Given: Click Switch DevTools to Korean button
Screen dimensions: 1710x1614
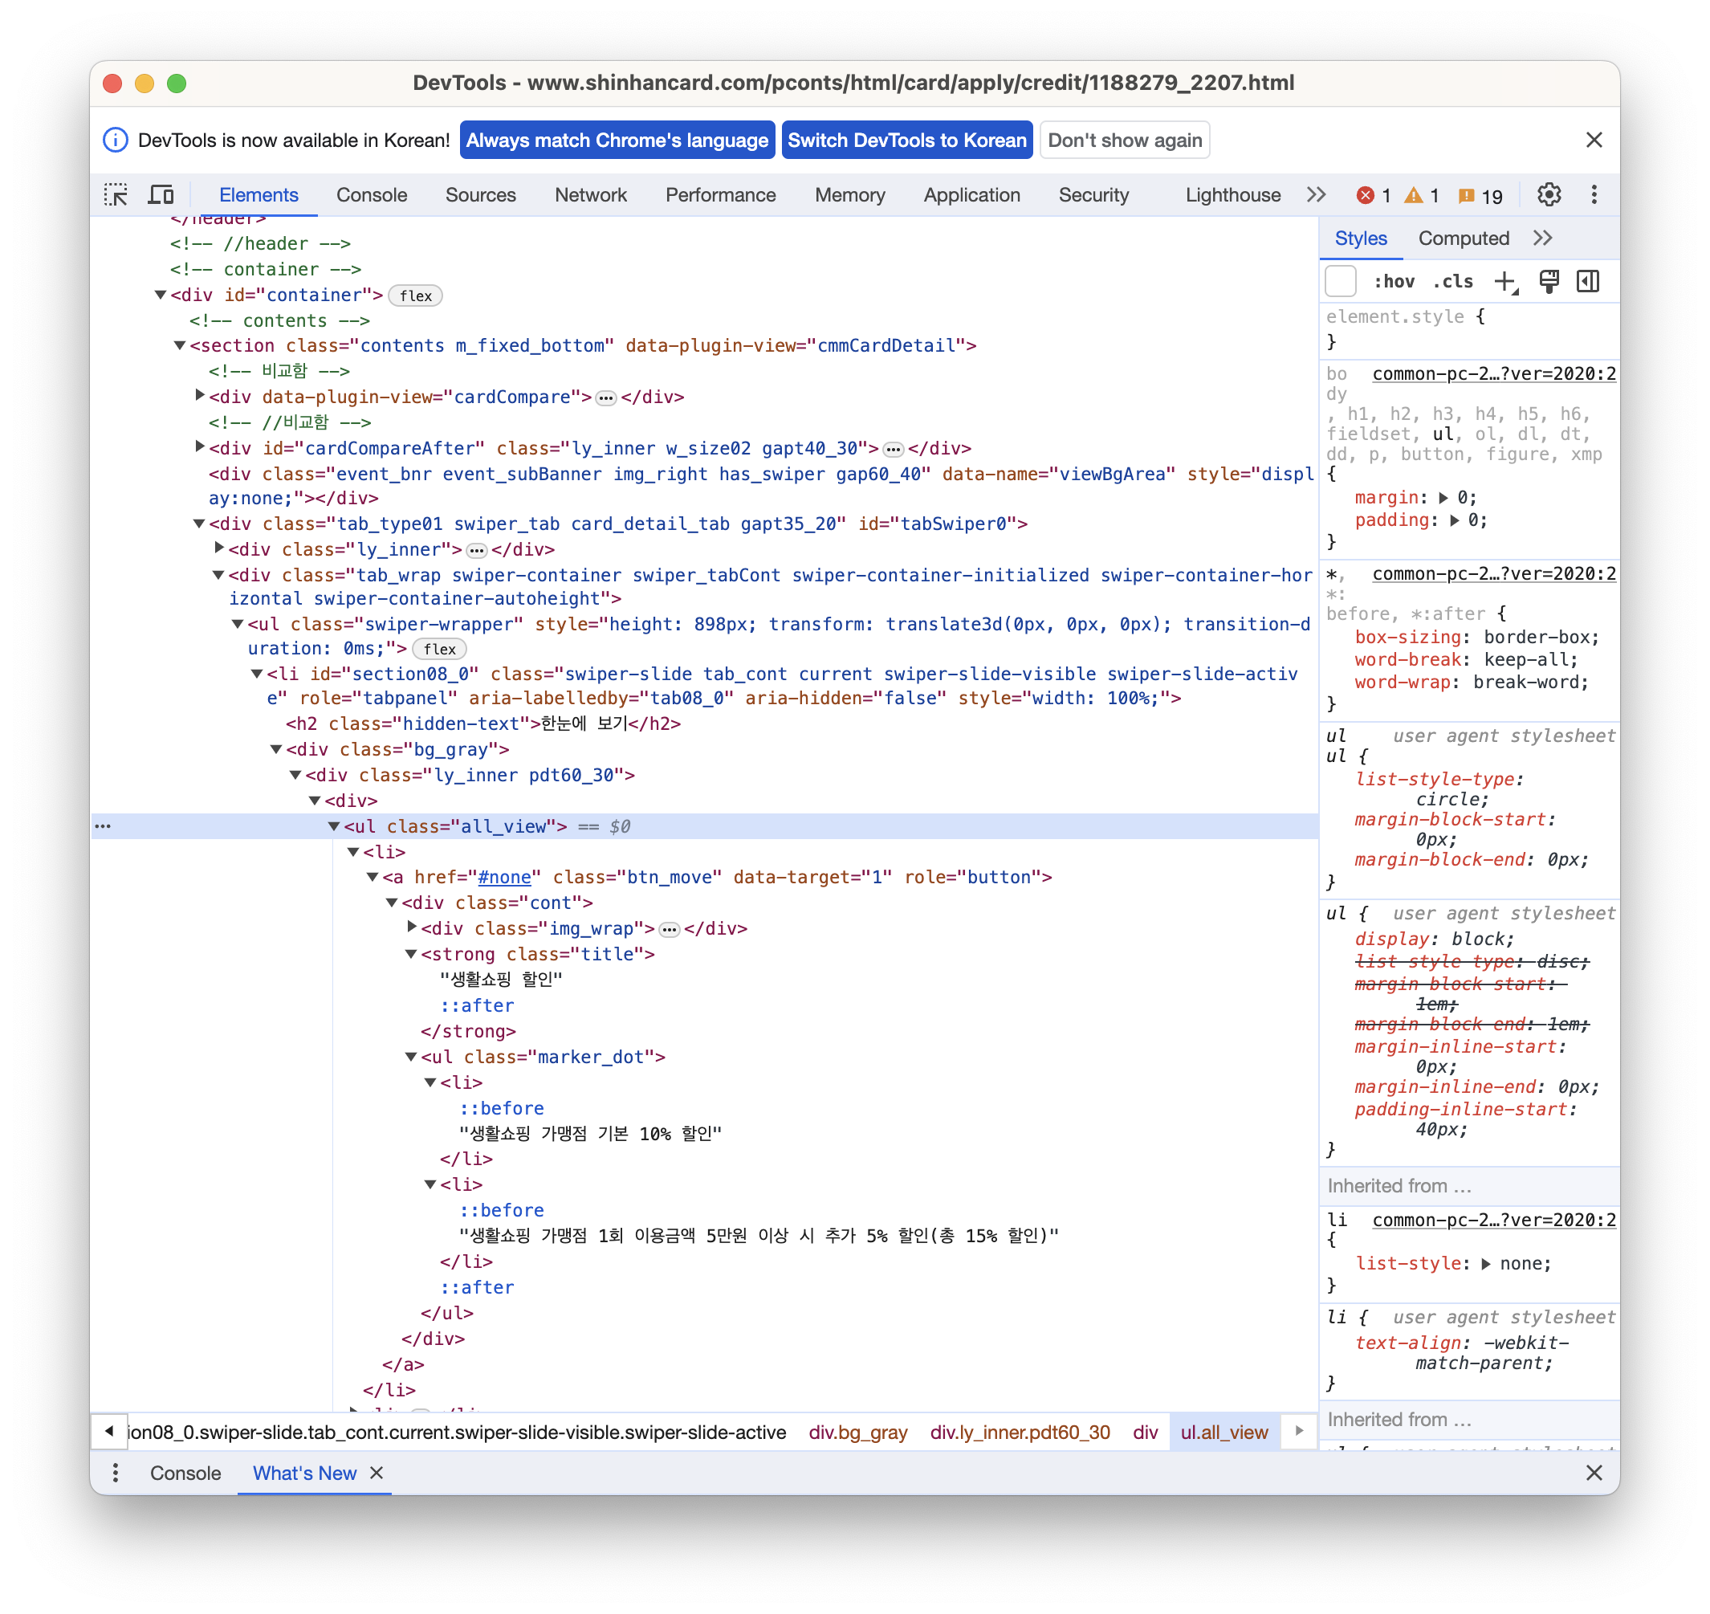Looking at the screenshot, I should pyautogui.click(x=906, y=141).
